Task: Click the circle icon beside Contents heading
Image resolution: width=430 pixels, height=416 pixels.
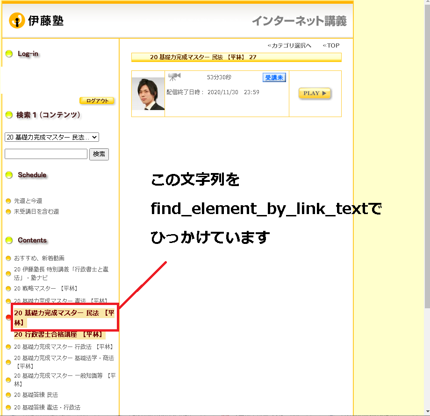Action: pyautogui.click(x=9, y=240)
